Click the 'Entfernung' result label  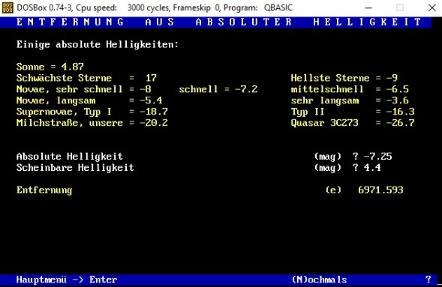[44, 190]
